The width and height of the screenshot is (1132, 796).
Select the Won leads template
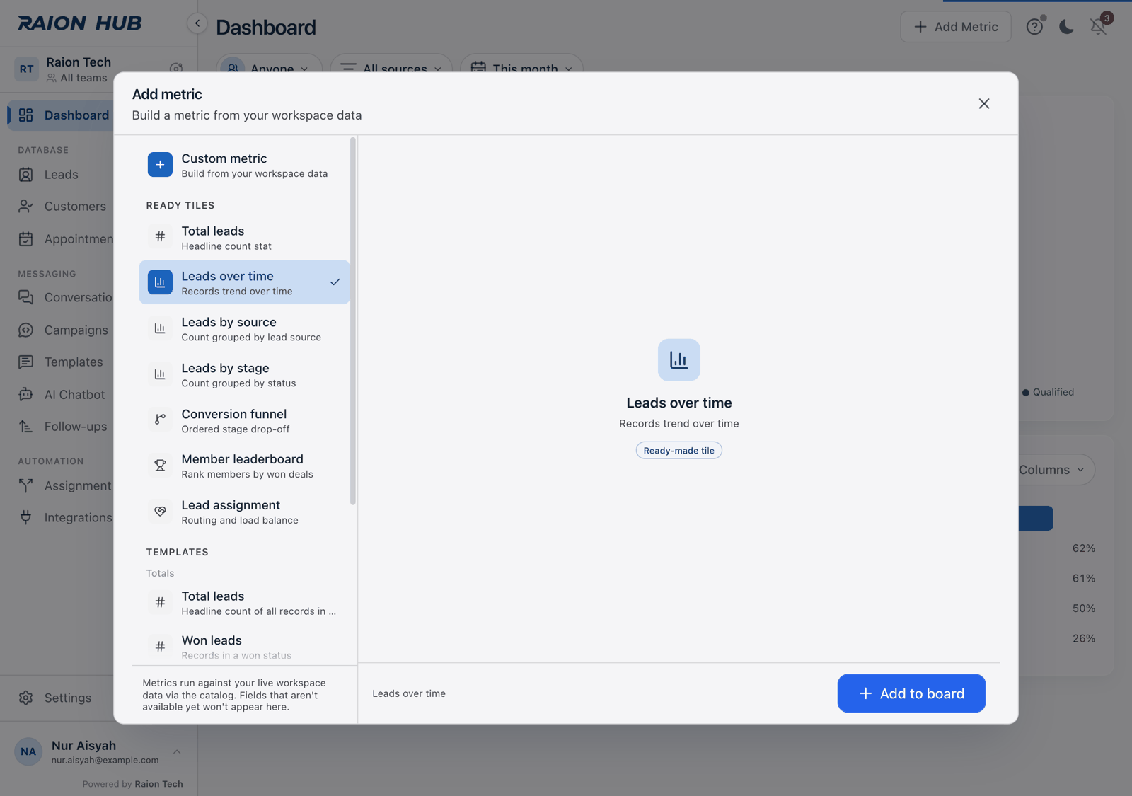pos(245,647)
